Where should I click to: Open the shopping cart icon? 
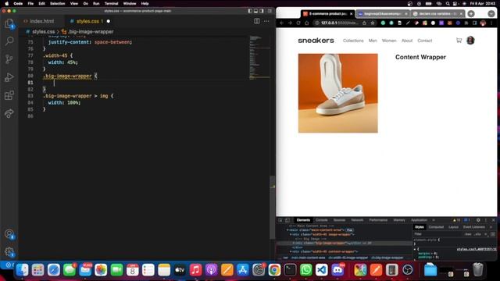[459, 41]
